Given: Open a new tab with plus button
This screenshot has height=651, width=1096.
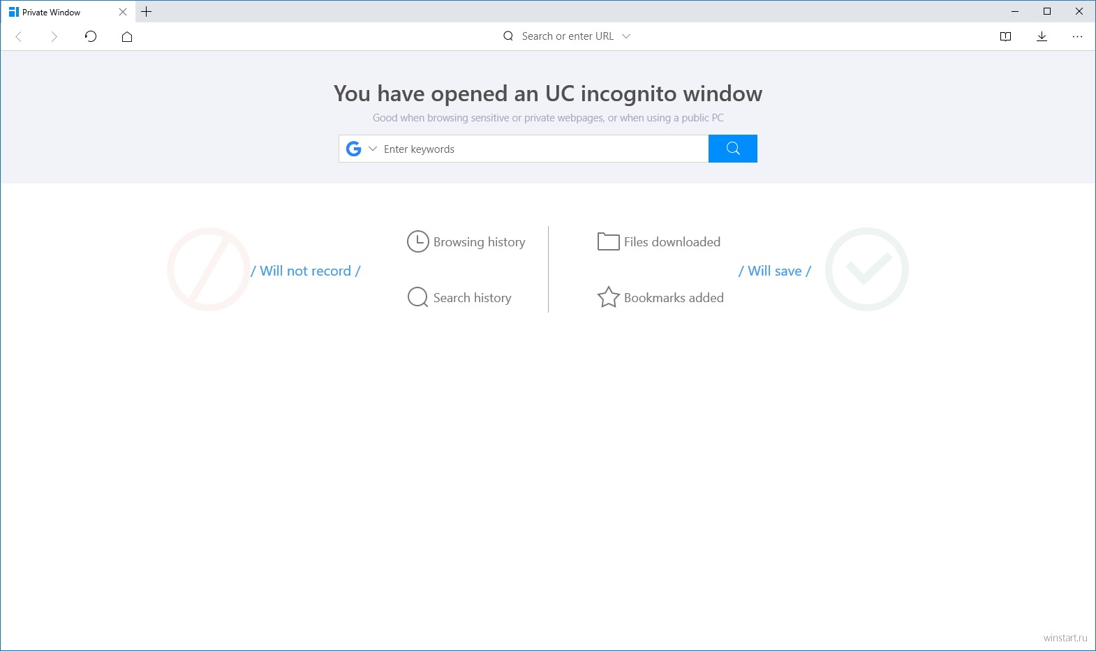Looking at the screenshot, I should click(146, 12).
